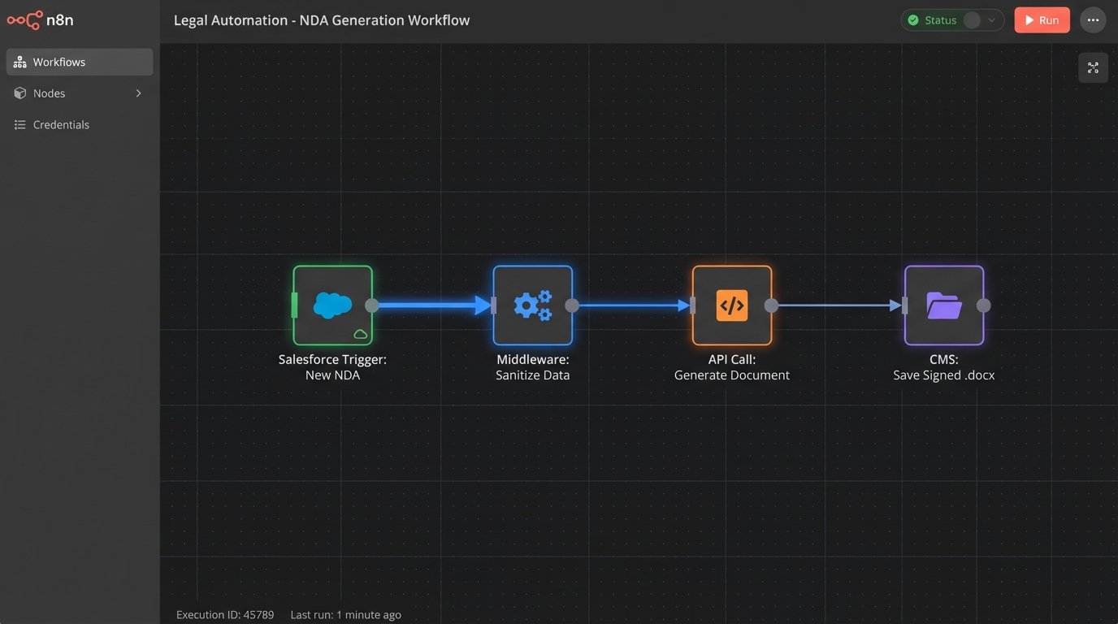
Task: Click the CMS: Save Signed .docx folder icon
Action: (944, 305)
